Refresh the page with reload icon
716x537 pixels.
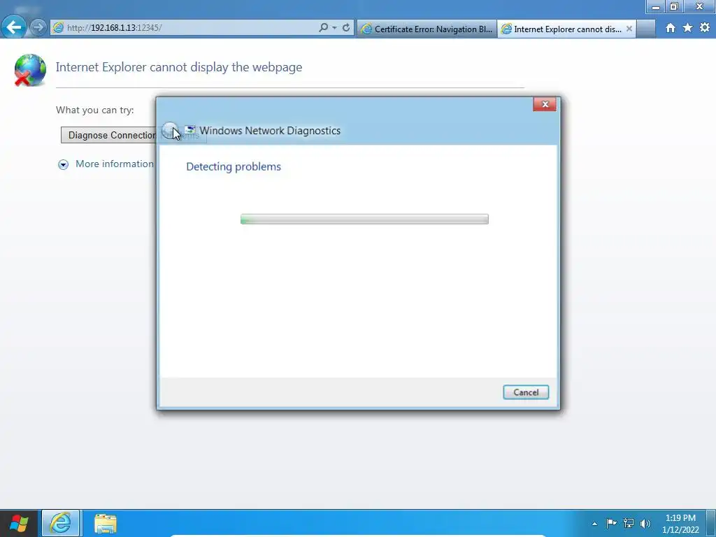click(x=346, y=27)
